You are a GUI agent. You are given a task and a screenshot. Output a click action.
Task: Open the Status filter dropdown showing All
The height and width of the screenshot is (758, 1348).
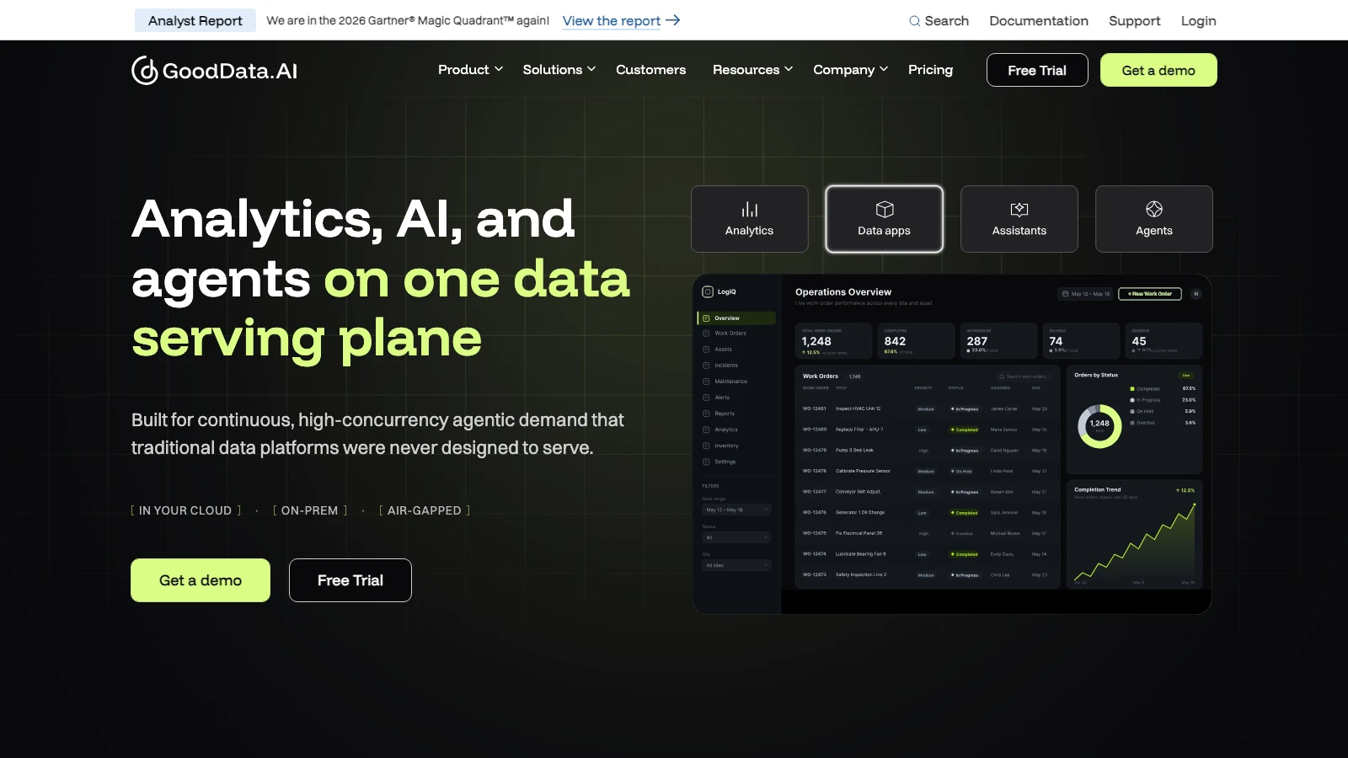click(736, 537)
